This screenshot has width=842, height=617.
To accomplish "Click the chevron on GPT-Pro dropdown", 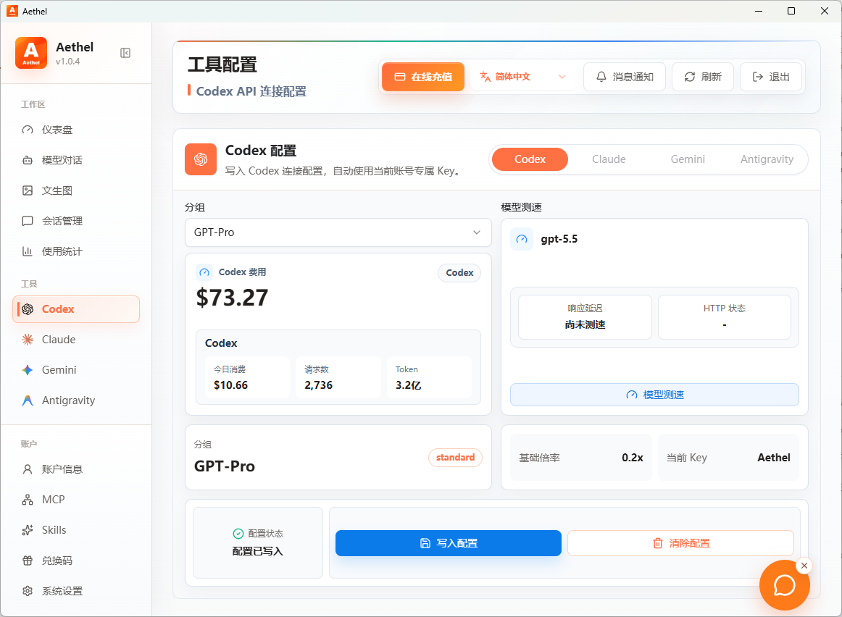I will coord(476,232).
